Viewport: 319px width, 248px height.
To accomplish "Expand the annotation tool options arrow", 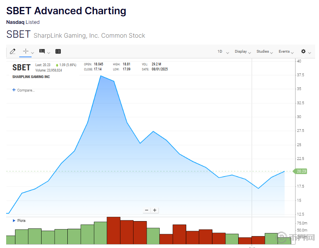I will [49, 53].
